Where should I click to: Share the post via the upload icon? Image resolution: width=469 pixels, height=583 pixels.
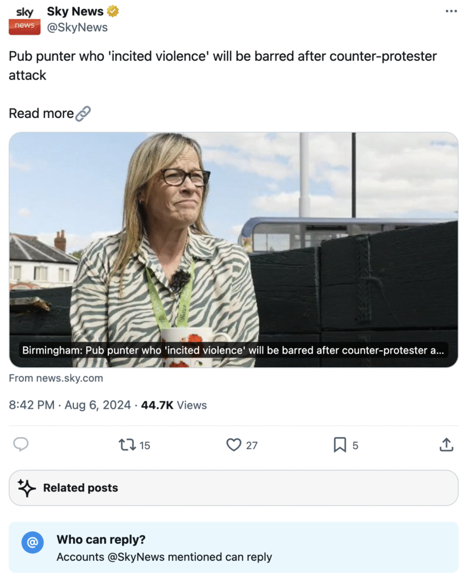(447, 445)
